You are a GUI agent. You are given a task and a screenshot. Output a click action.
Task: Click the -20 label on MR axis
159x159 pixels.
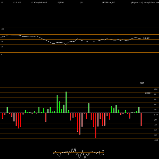coord(155,120)
